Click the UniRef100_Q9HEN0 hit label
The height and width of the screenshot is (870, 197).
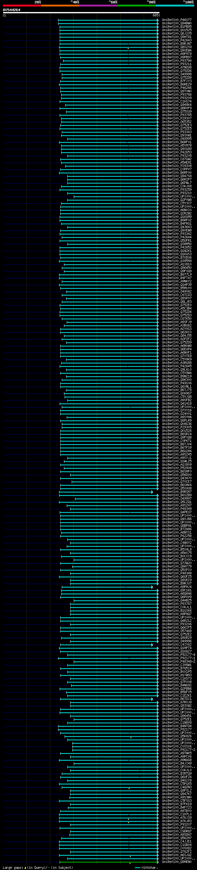177,862
